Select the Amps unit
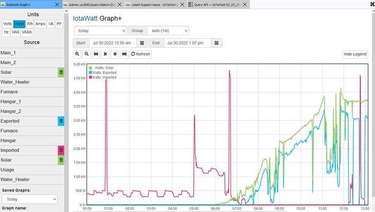The height and width of the screenshot is (212, 375). [40, 24]
